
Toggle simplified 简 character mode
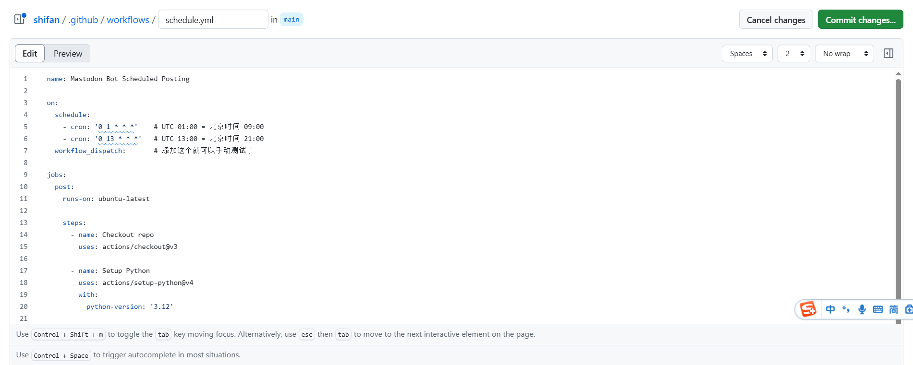(x=894, y=309)
